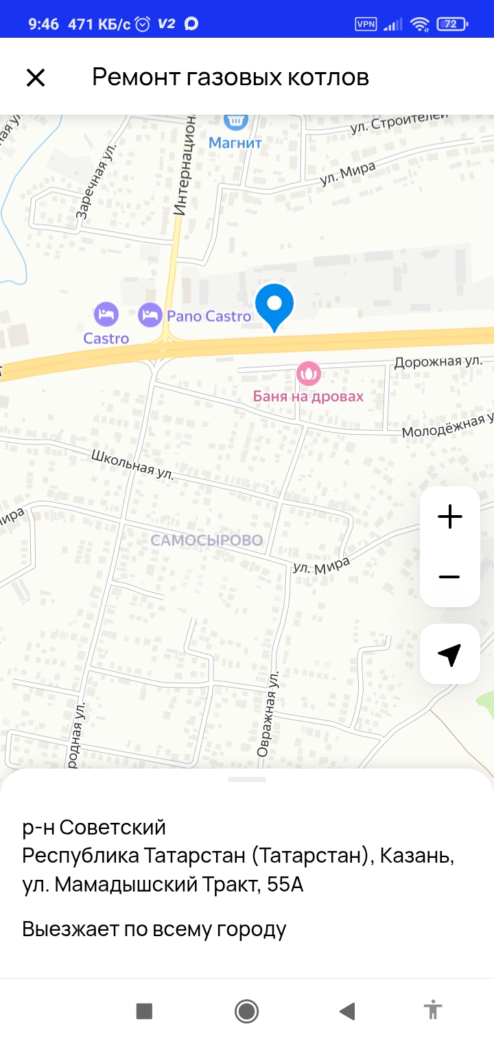Zoom in with the plus button
Image resolution: width=494 pixels, height=1044 pixels.
pyautogui.click(x=450, y=517)
